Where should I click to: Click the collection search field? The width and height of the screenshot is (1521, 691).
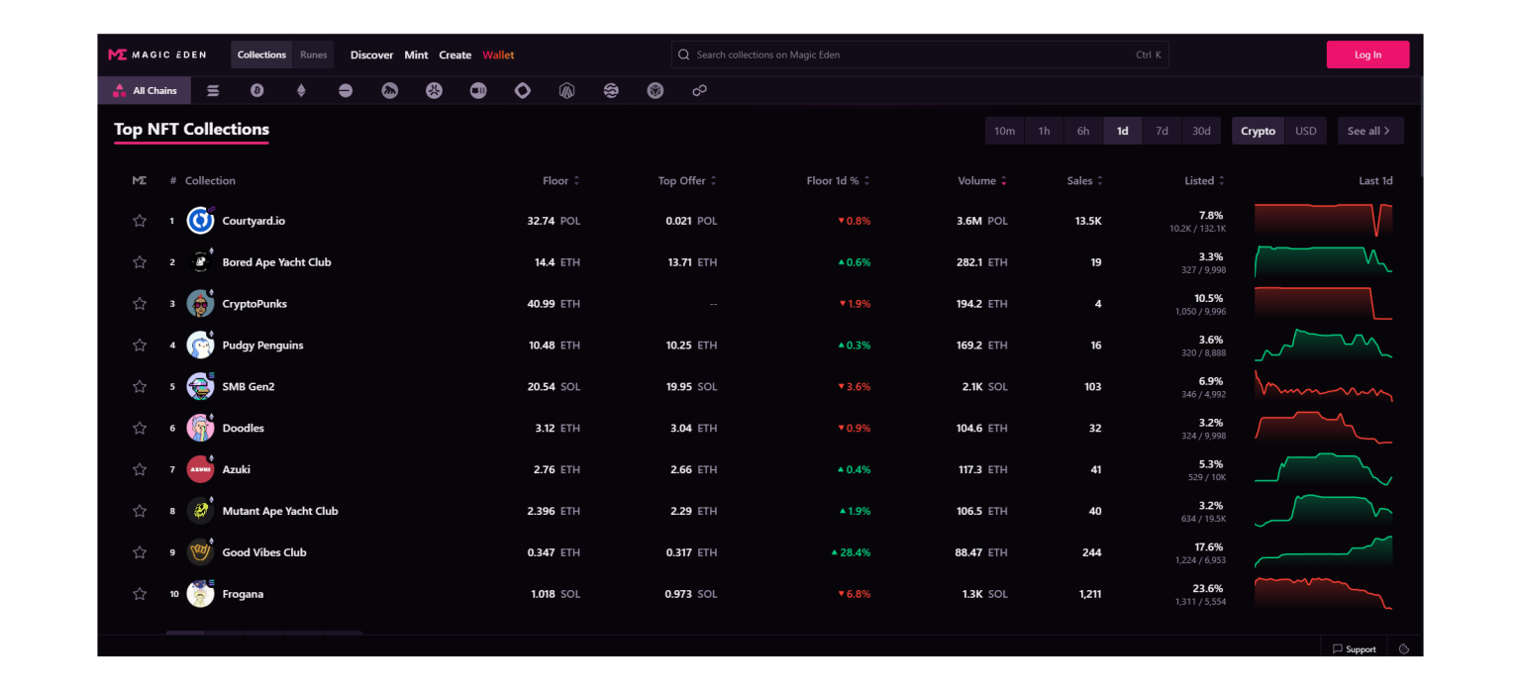pyautogui.click(x=920, y=54)
